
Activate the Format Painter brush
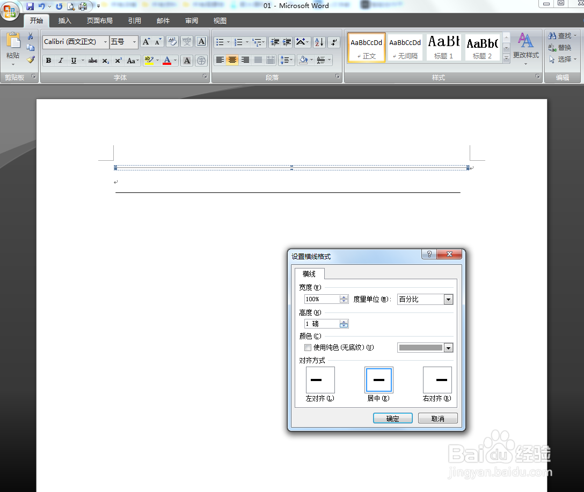point(31,59)
